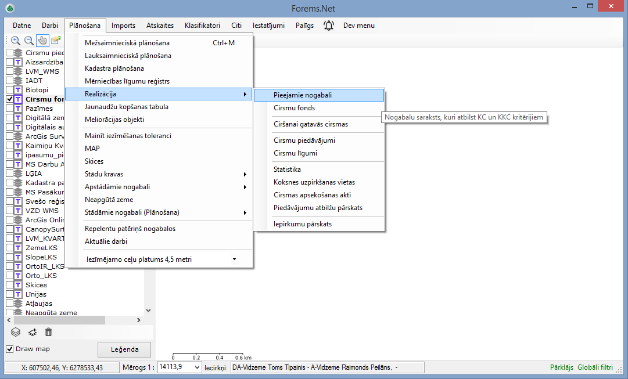Screen dimensions: 628x379
Task: Click the layers stack icon below the layer list
Action: 15,332
